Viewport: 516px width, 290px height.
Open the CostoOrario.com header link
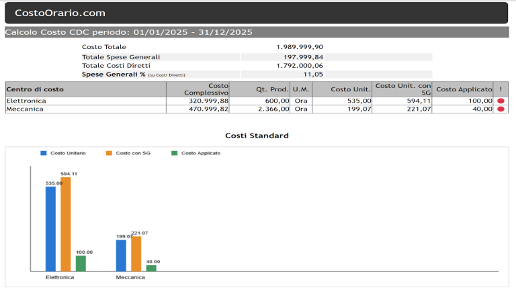click(x=60, y=13)
